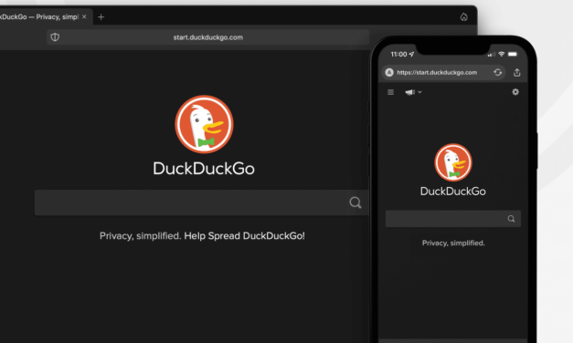Click the desktop search magnifier icon
The image size is (573, 343).
click(x=355, y=203)
